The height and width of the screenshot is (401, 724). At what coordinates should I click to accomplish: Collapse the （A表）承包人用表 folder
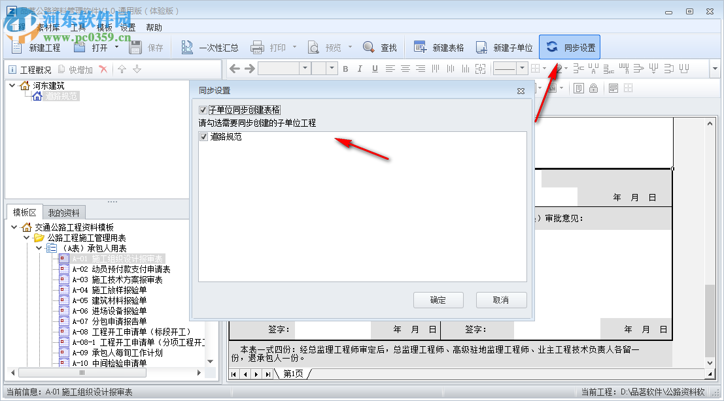click(x=38, y=248)
